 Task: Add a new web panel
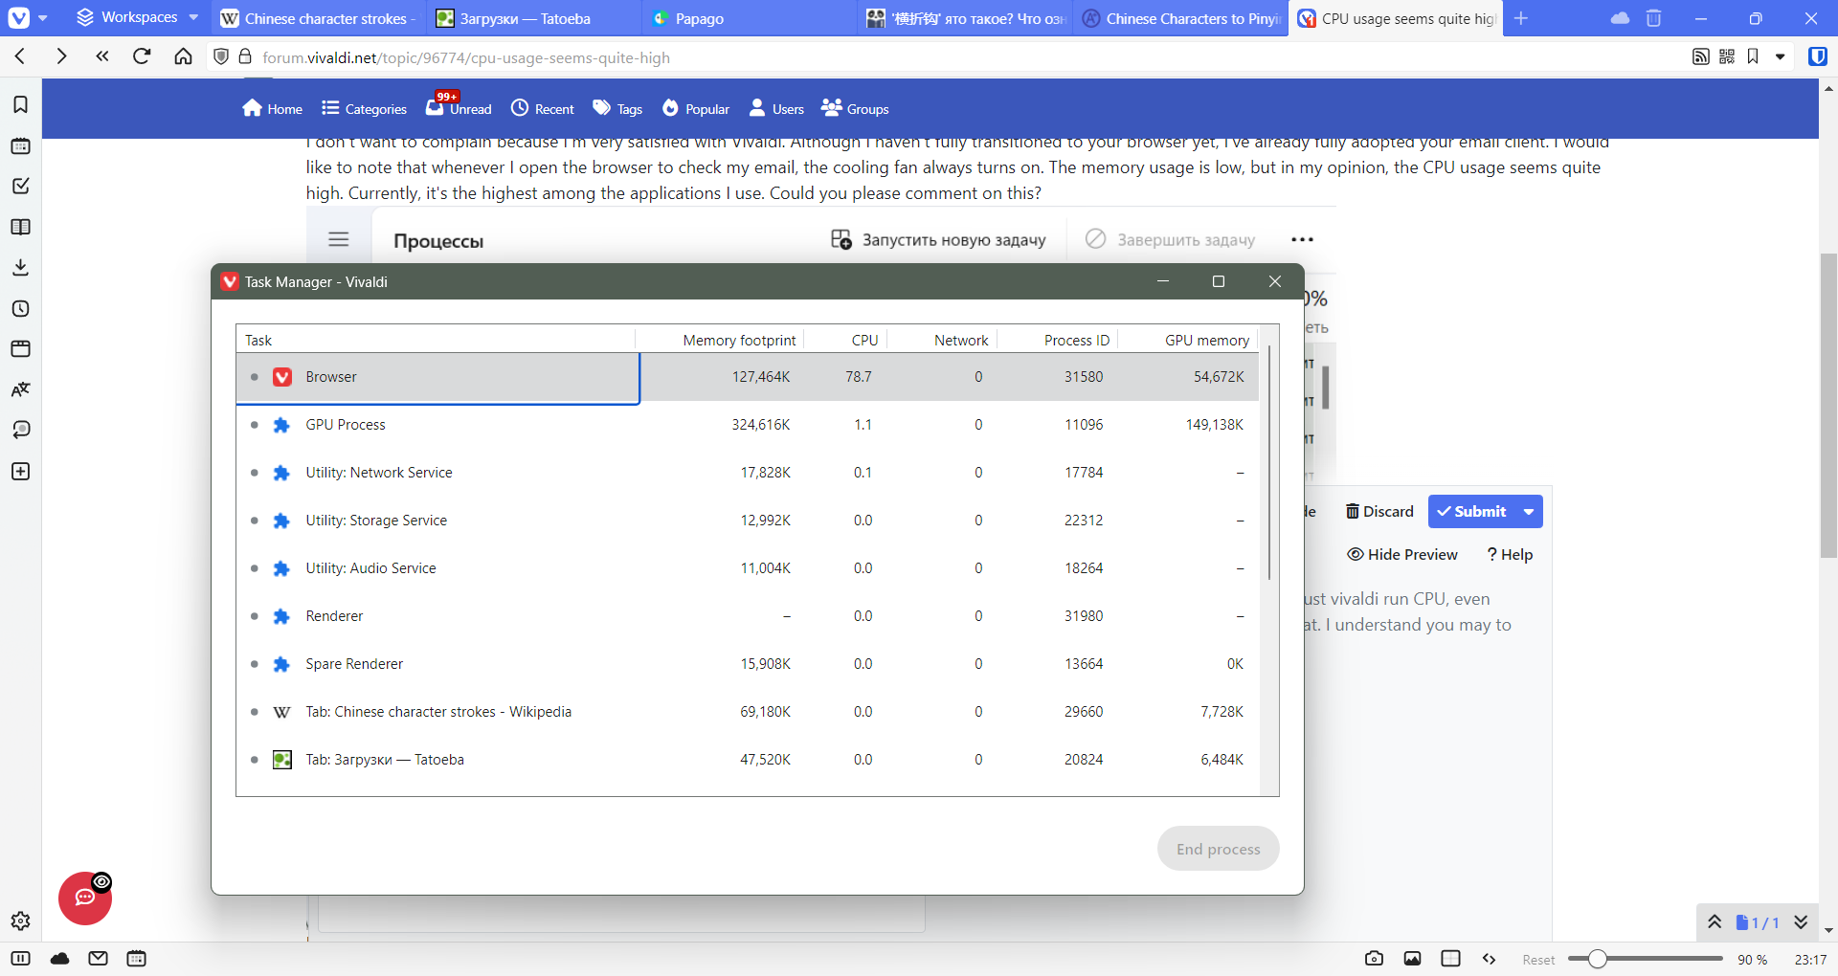click(20, 471)
